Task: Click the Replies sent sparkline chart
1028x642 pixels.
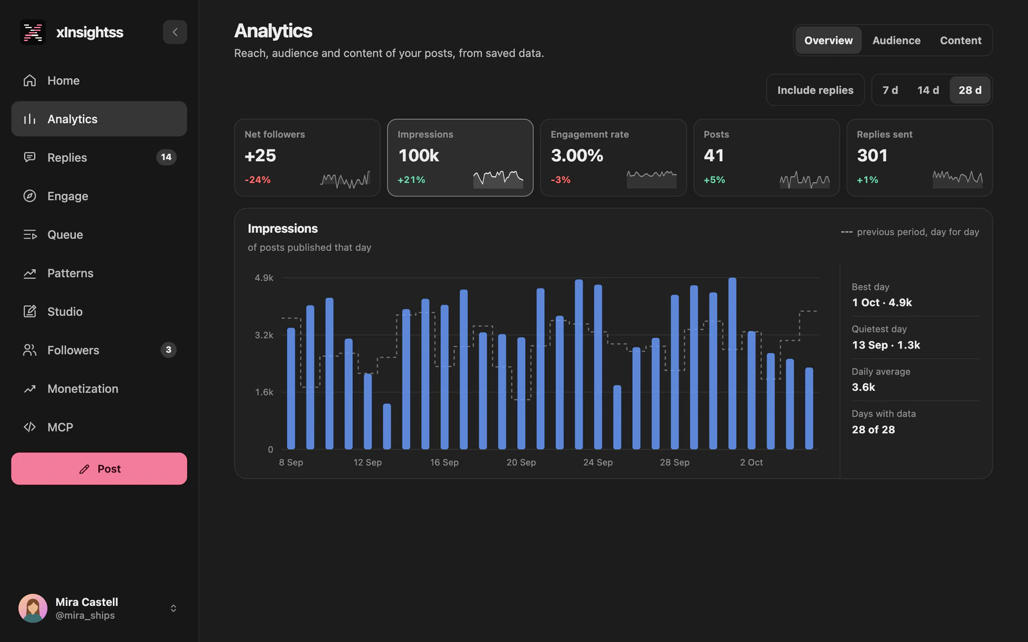Action: pos(958,179)
